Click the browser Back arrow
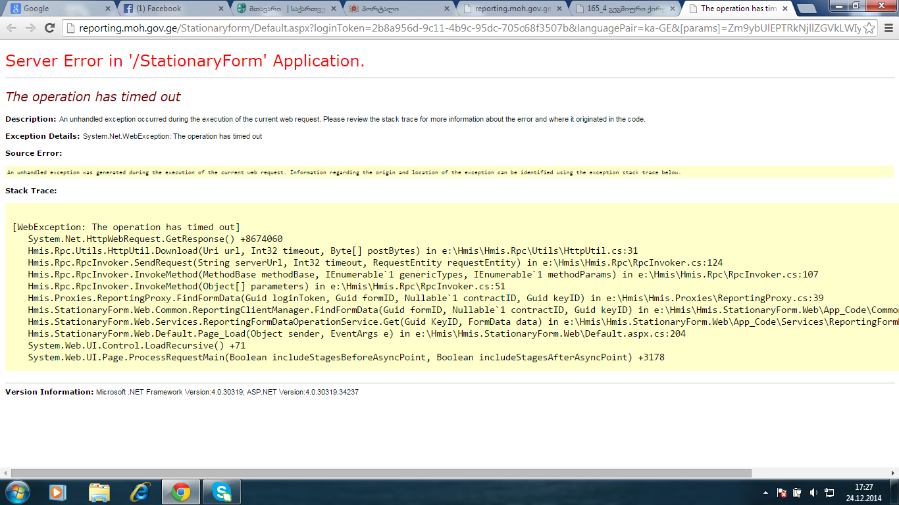The image size is (899, 505). [x=12, y=28]
